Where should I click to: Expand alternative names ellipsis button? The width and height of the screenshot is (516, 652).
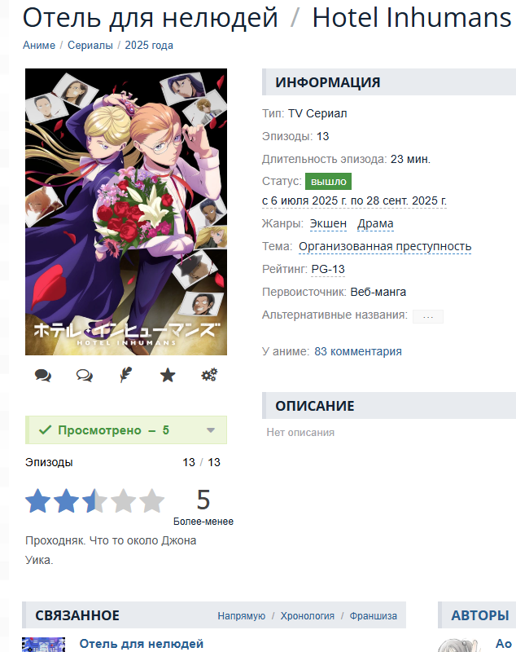[428, 316]
